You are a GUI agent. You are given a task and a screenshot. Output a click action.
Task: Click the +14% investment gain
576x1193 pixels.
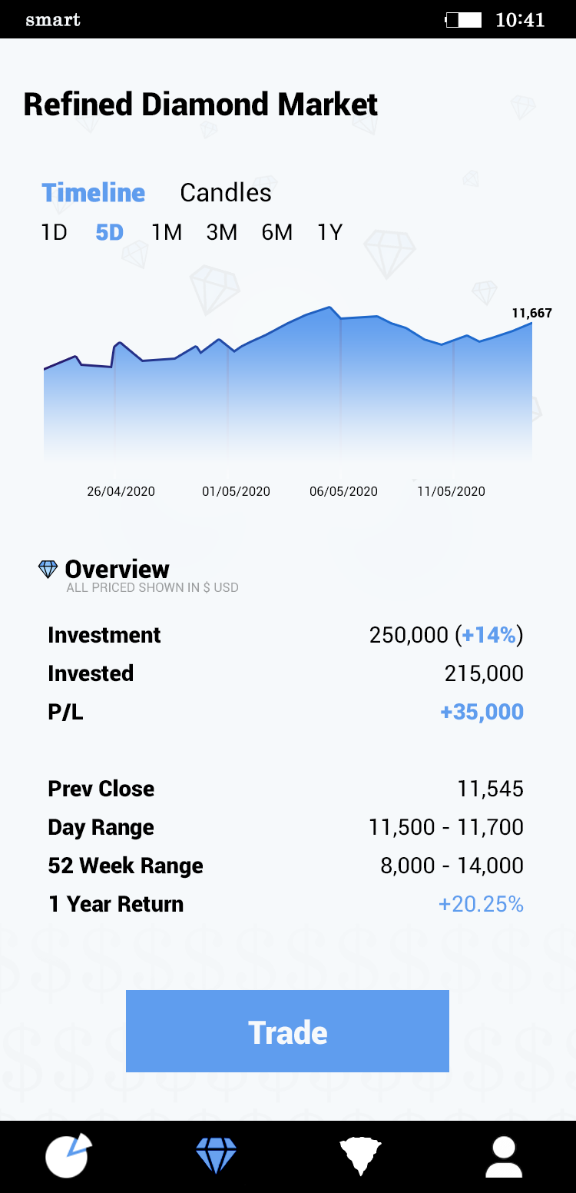(x=488, y=635)
